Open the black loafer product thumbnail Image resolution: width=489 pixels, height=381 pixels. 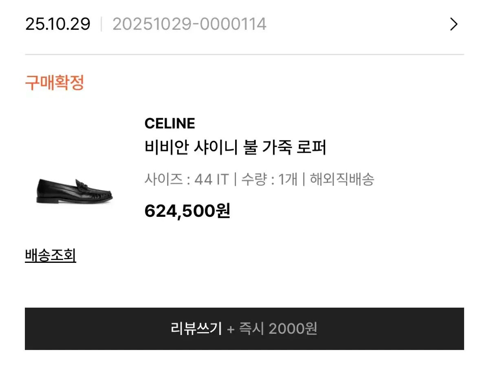click(x=75, y=192)
